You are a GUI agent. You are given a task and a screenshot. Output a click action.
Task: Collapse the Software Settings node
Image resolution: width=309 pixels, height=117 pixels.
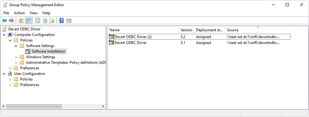tap(16, 46)
